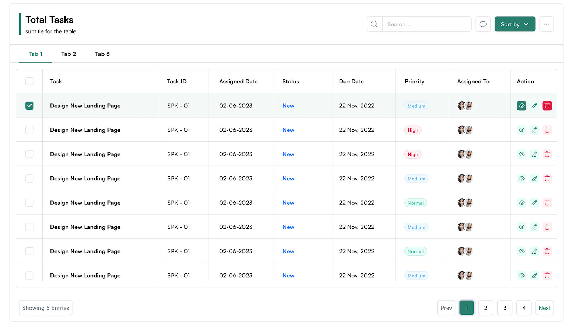This screenshot has width=573, height=325.
Task: Click the red delete icon in first row
Action: [x=547, y=106]
